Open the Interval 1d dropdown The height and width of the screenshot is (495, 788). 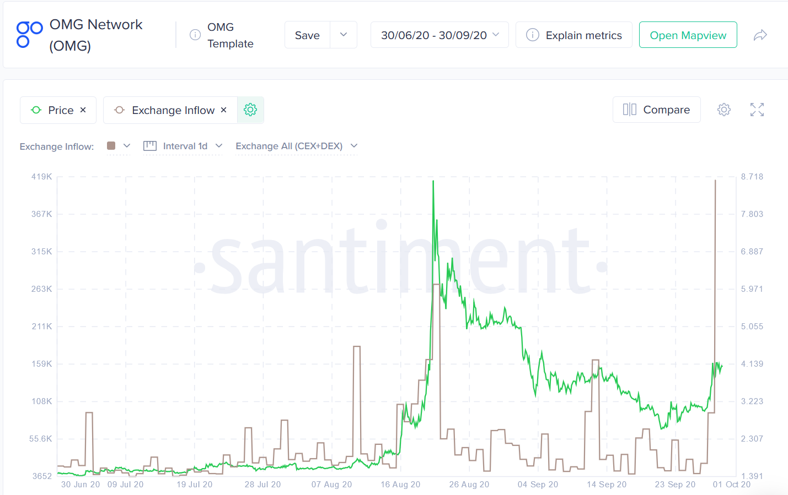[183, 146]
